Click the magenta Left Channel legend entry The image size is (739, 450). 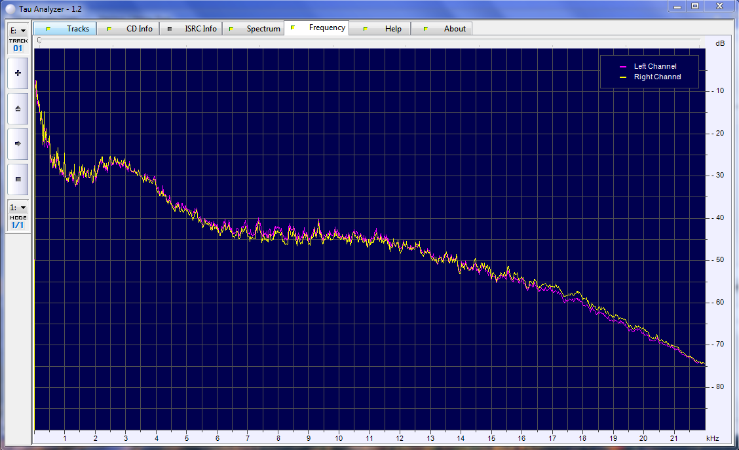pos(649,66)
